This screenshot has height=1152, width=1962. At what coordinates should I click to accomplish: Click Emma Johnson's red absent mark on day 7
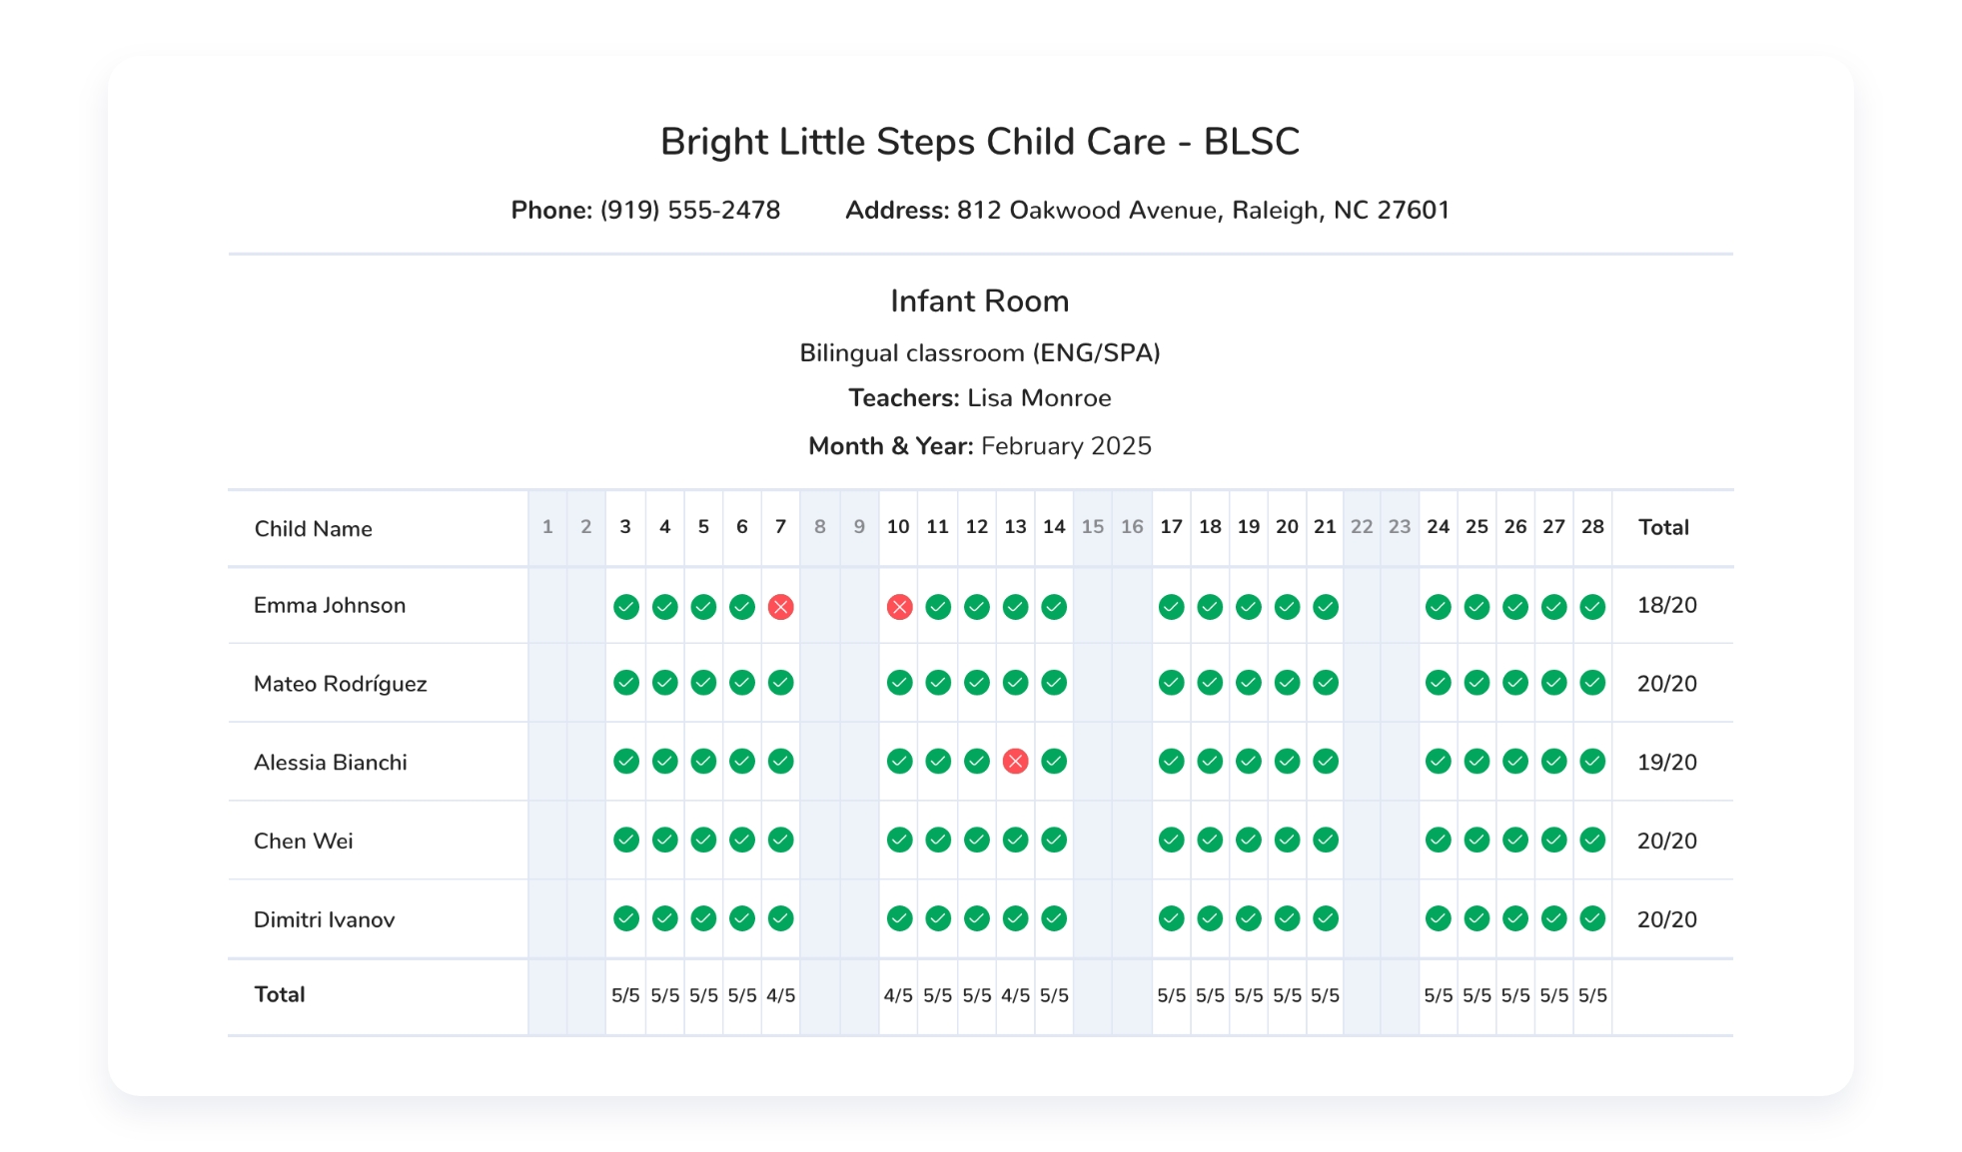coord(780,607)
